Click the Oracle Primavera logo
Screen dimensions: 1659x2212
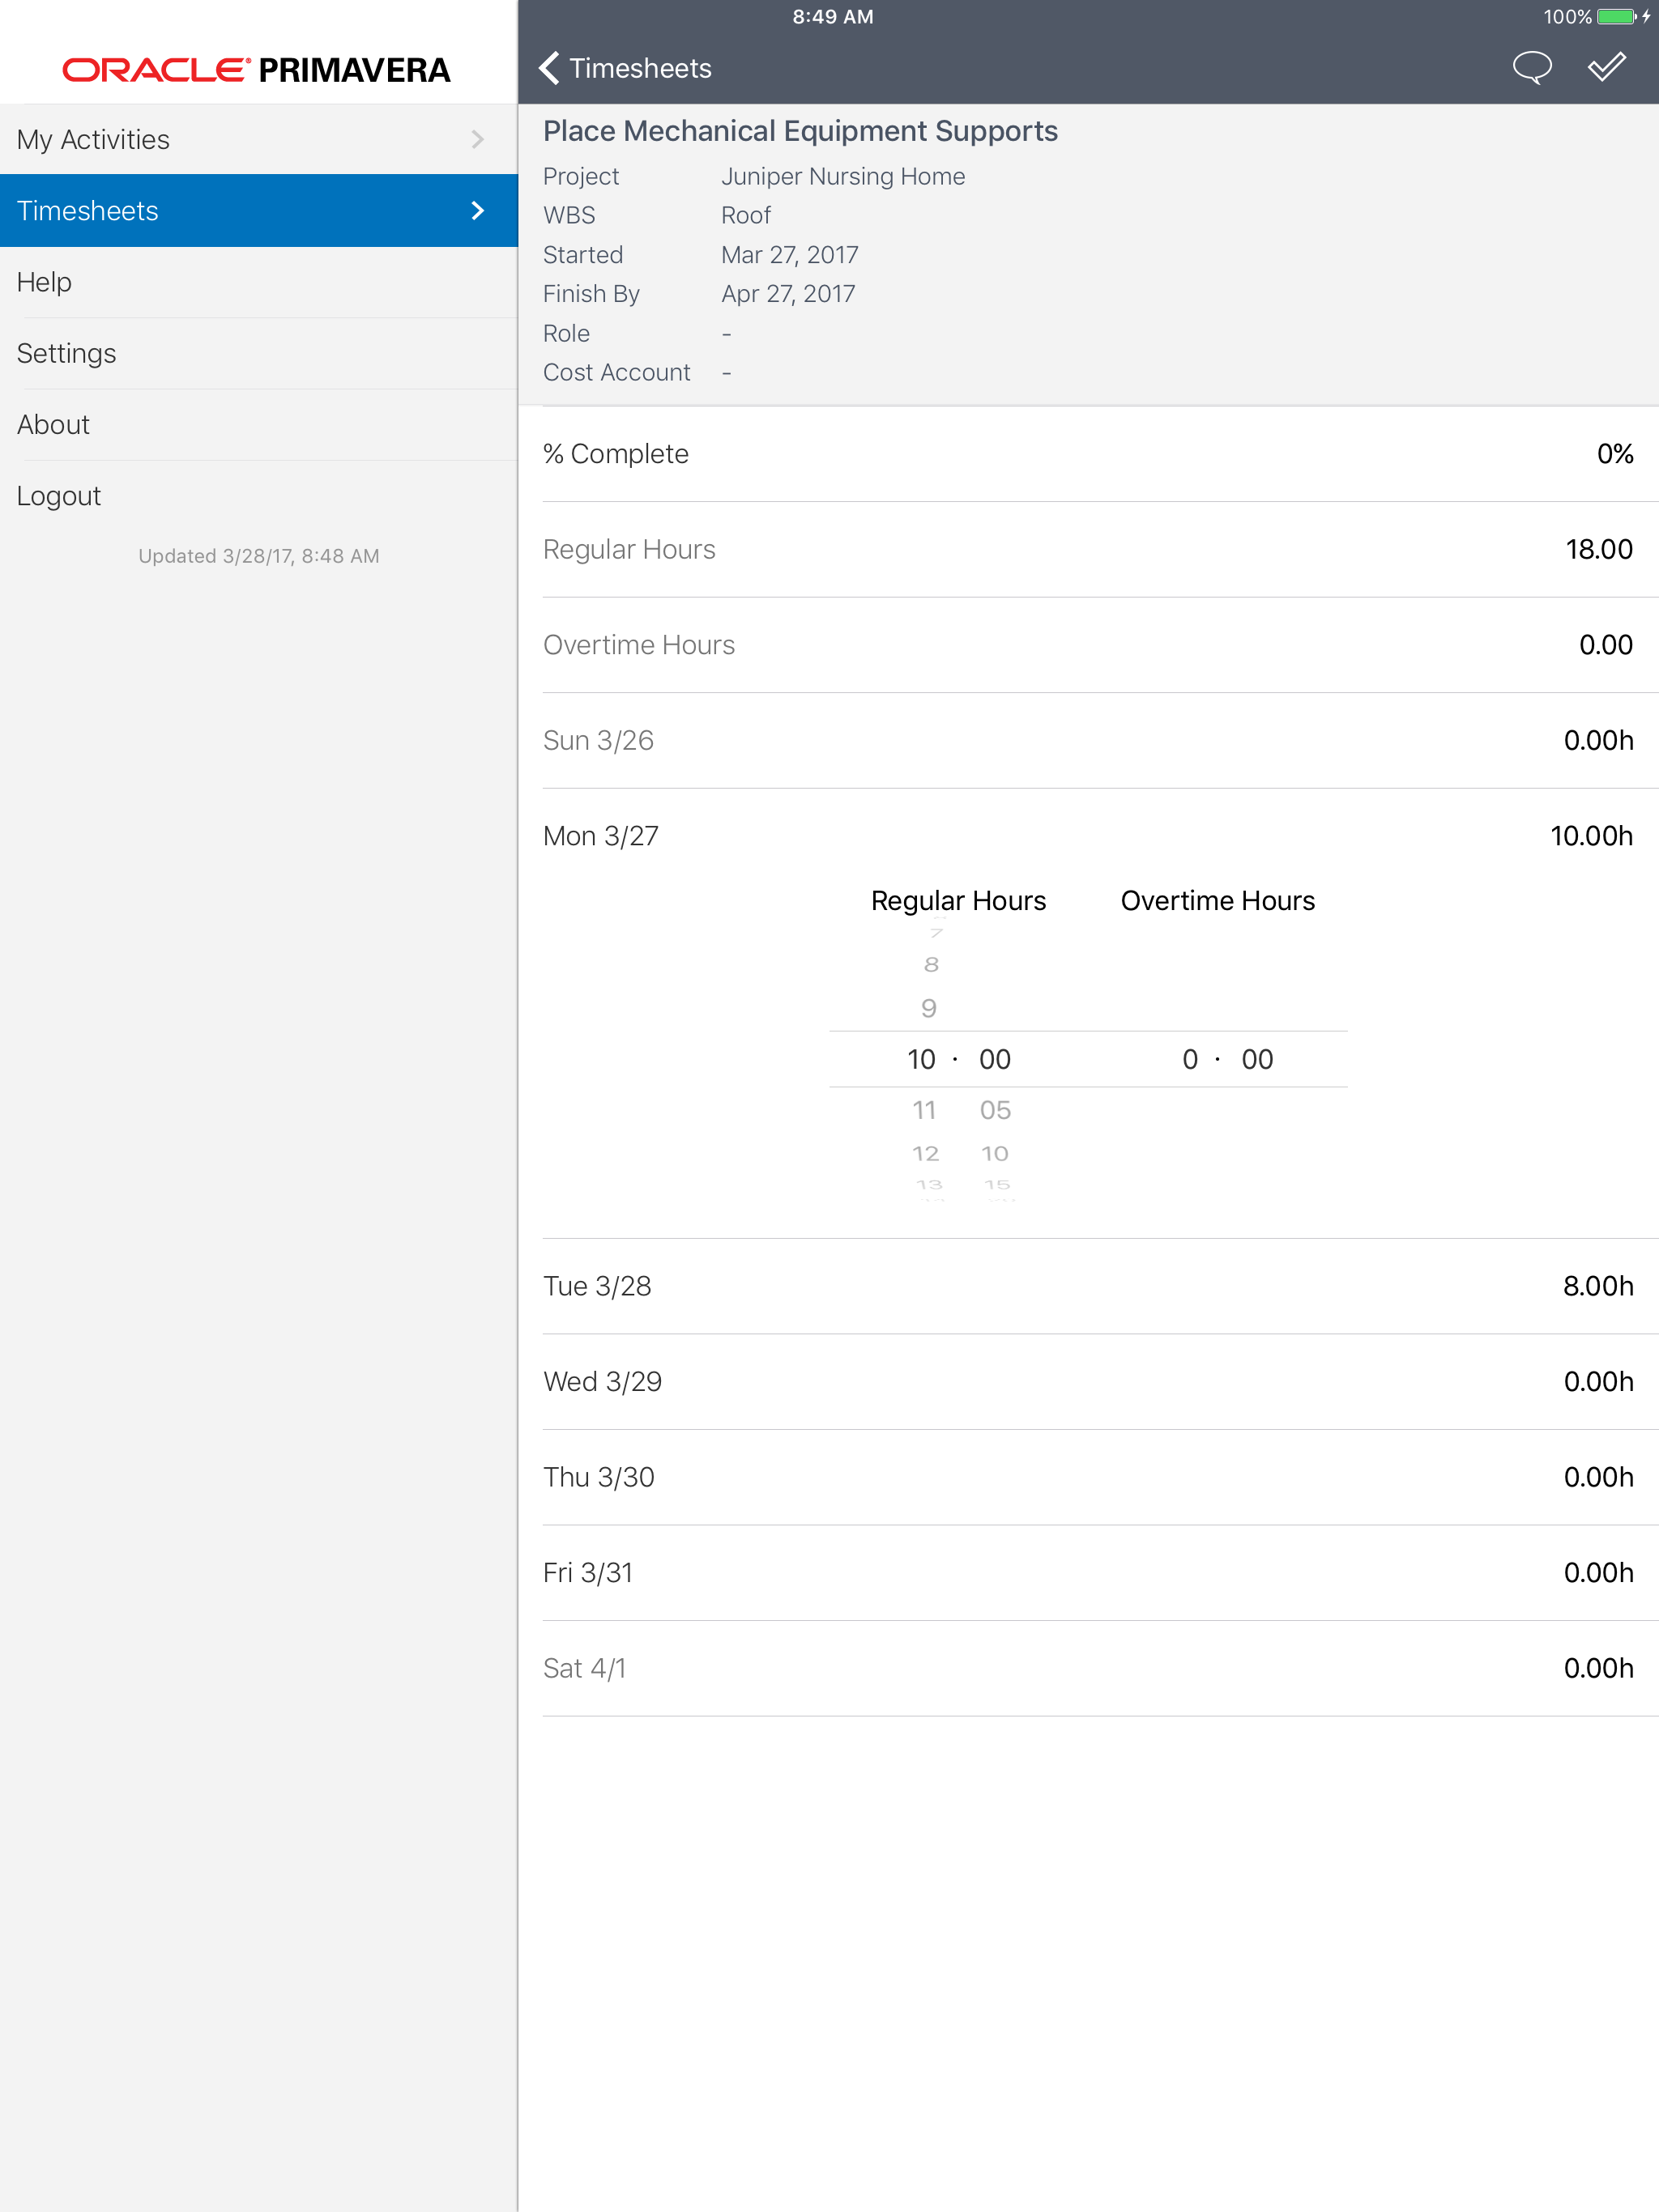(x=257, y=70)
